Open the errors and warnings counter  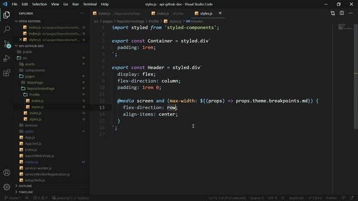click(40, 198)
